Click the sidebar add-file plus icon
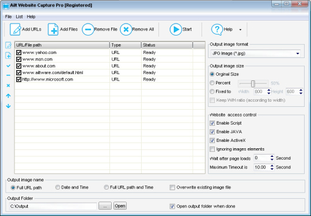Viewport: 311px width, 216px height. pos(8,55)
